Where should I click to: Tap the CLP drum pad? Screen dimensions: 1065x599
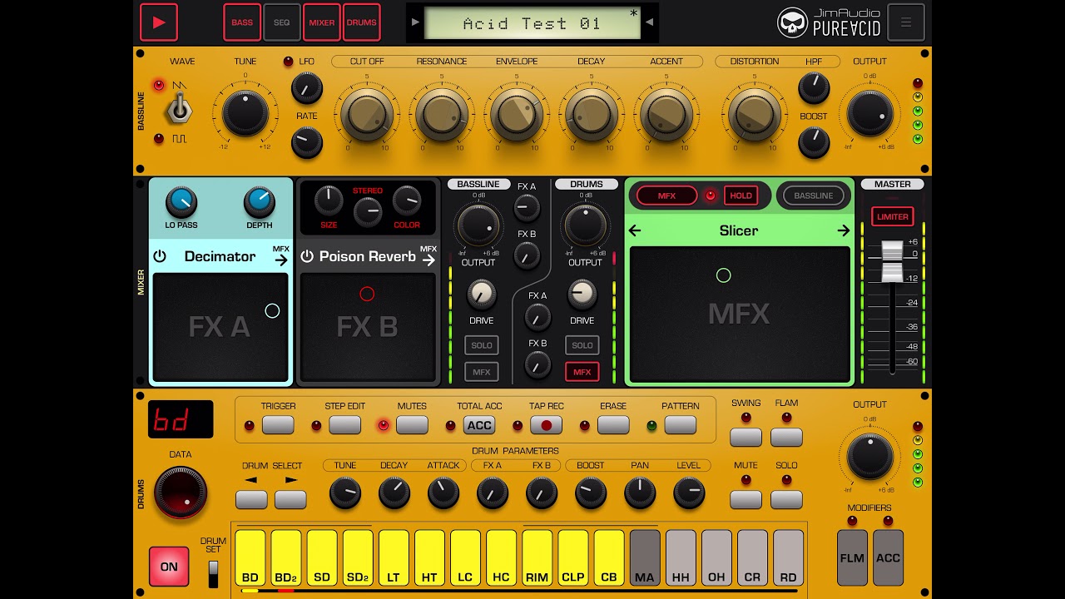pyautogui.click(x=573, y=557)
